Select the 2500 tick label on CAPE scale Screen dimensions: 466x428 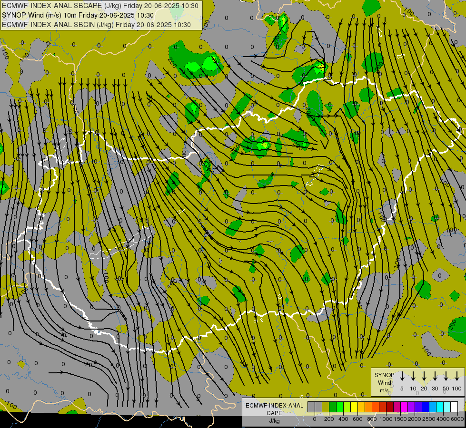click(429, 419)
